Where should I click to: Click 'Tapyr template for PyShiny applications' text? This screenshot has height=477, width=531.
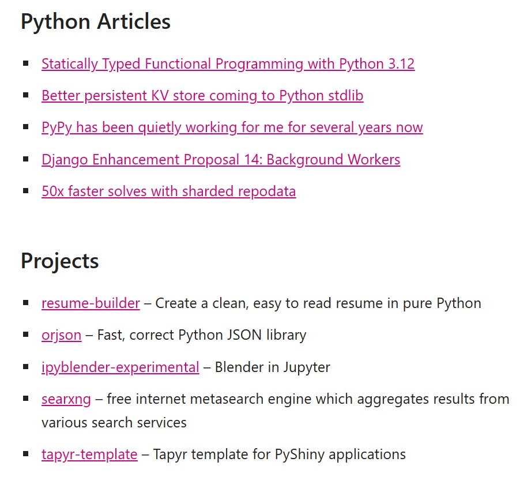tap(280, 455)
